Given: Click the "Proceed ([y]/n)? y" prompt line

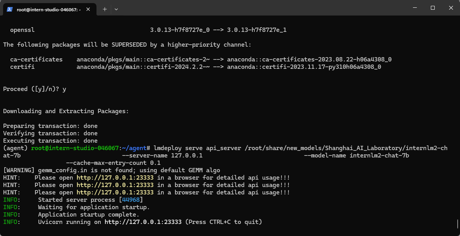Looking at the screenshot, I should [x=35, y=89].
